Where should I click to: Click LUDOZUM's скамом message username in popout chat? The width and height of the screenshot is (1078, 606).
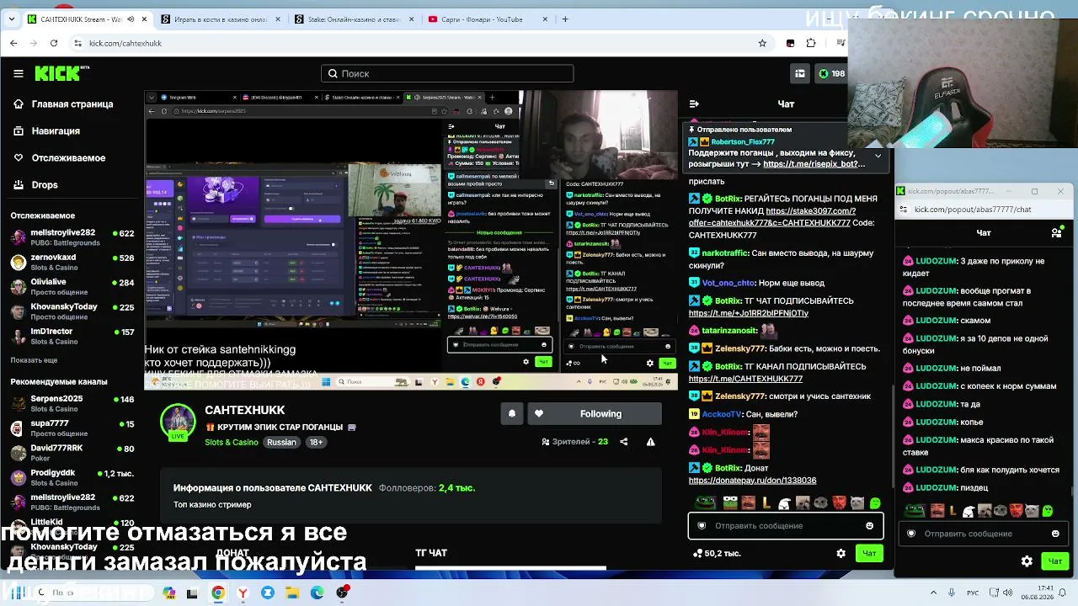tap(937, 321)
